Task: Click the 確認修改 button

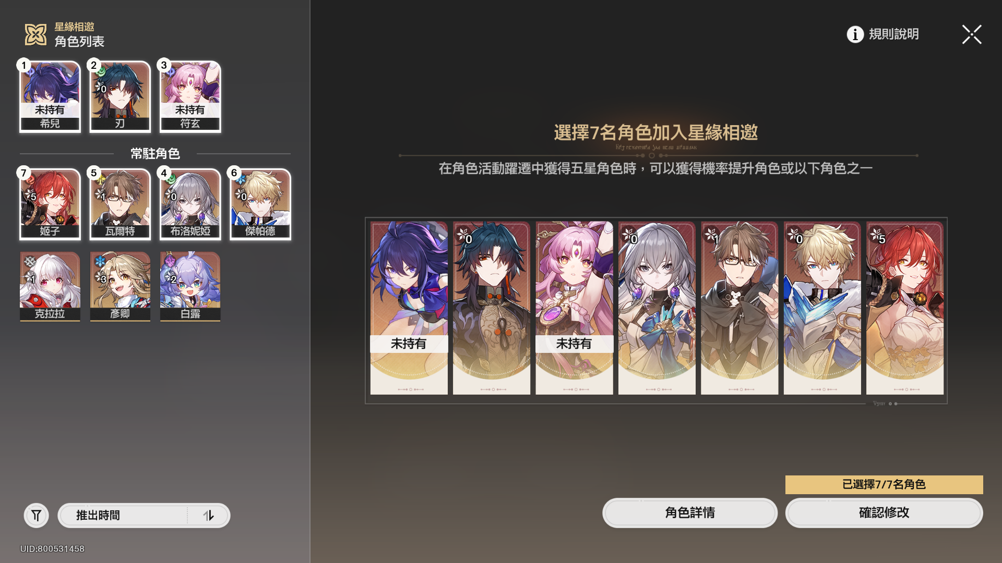Action: tap(884, 512)
